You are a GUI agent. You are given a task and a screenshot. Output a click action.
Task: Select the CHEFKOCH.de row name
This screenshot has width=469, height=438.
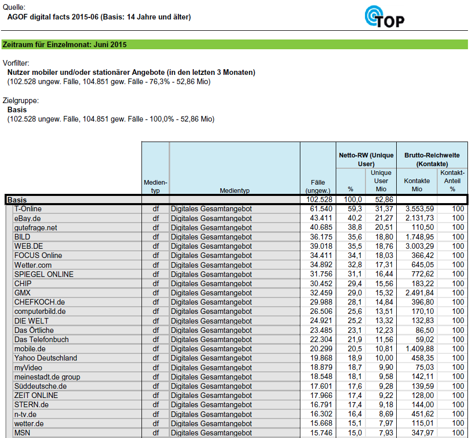click(39, 303)
